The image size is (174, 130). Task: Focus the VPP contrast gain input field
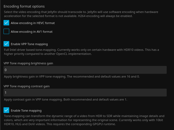pos(85,93)
